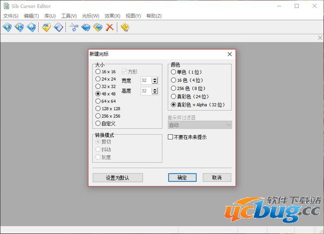Select 256 色 (8 位) color option

pos(188,88)
